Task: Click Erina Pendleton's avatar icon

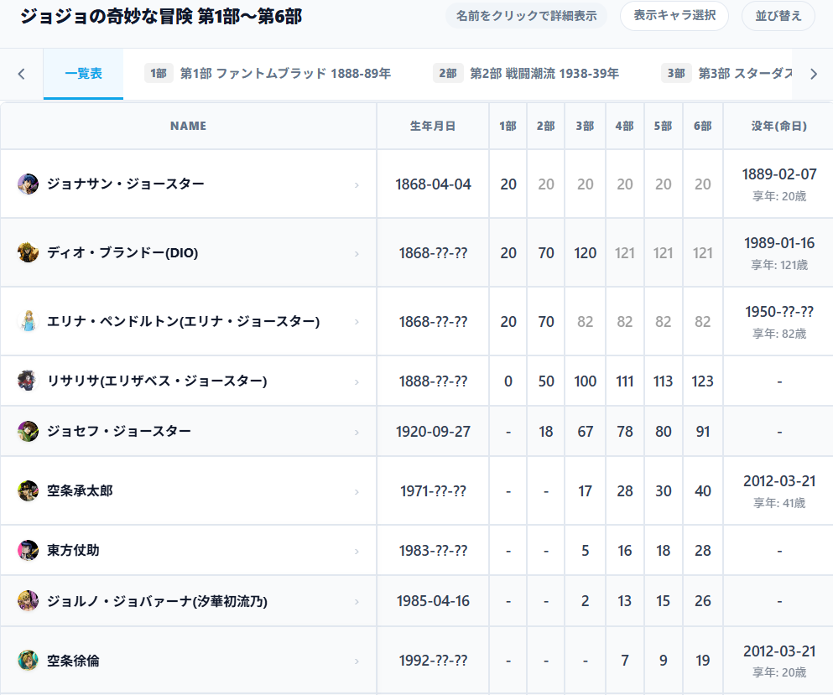Action: point(28,321)
